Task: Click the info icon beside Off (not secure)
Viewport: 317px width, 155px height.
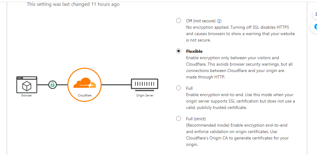Action: (x=219, y=21)
